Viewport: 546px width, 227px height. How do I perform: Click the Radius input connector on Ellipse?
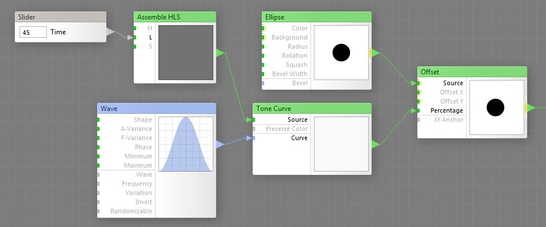(263, 46)
